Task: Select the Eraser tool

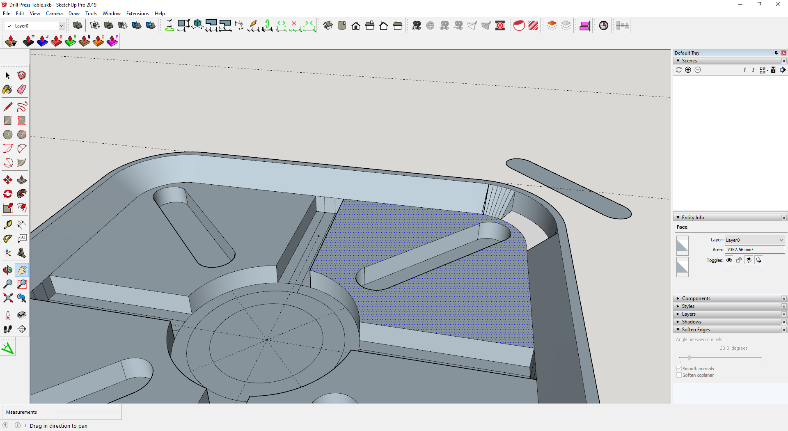Action: [x=22, y=89]
